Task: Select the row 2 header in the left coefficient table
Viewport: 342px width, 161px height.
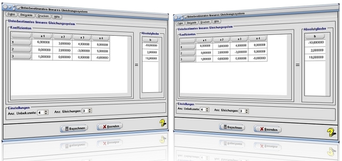Action: [21, 50]
